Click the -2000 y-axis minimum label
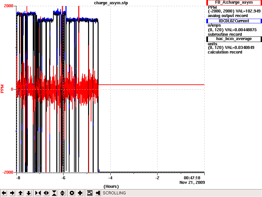 click(8, 172)
